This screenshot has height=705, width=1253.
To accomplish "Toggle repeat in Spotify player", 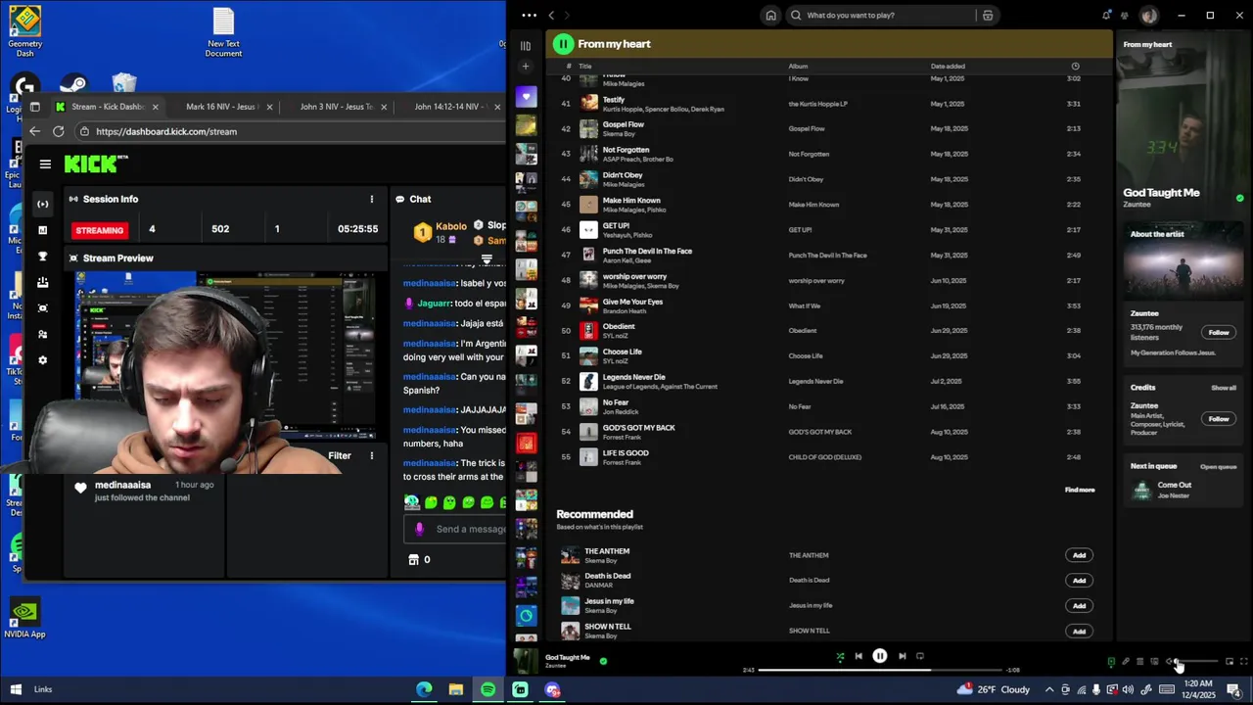I will point(920,656).
